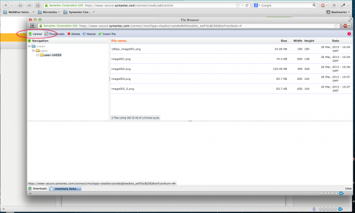Select file image003.png
The width and height of the screenshot is (355, 213).
point(231,79)
